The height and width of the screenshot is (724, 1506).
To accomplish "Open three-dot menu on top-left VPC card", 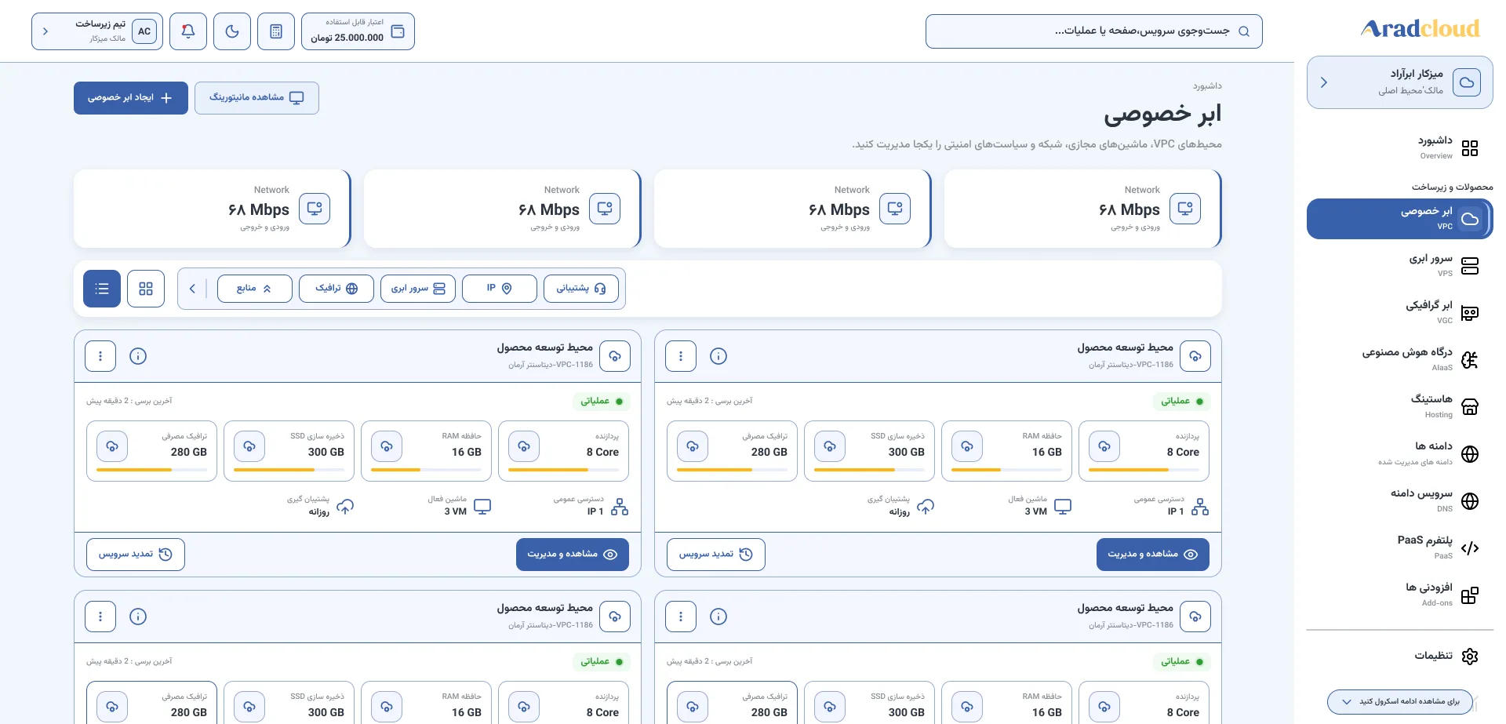I will (x=100, y=356).
